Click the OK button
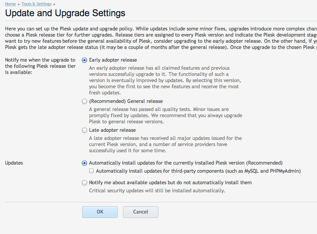The height and width of the screenshot is (234, 317). 100,212
